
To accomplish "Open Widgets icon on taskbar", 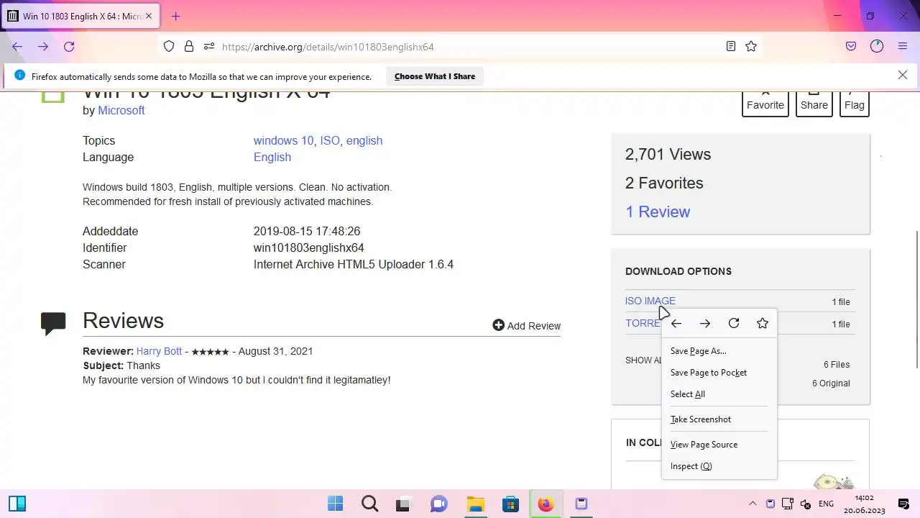I will (x=17, y=504).
